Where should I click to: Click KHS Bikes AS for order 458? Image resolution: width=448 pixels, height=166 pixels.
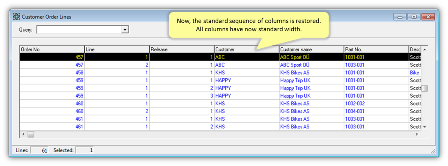tap(312, 72)
